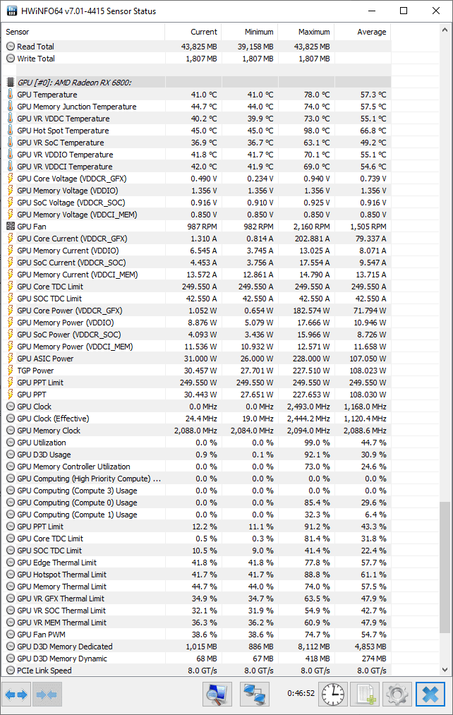Click the GPU chip icon beside AMD Radeon header
Screen dimensions: 453x715
click(x=11, y=82)
